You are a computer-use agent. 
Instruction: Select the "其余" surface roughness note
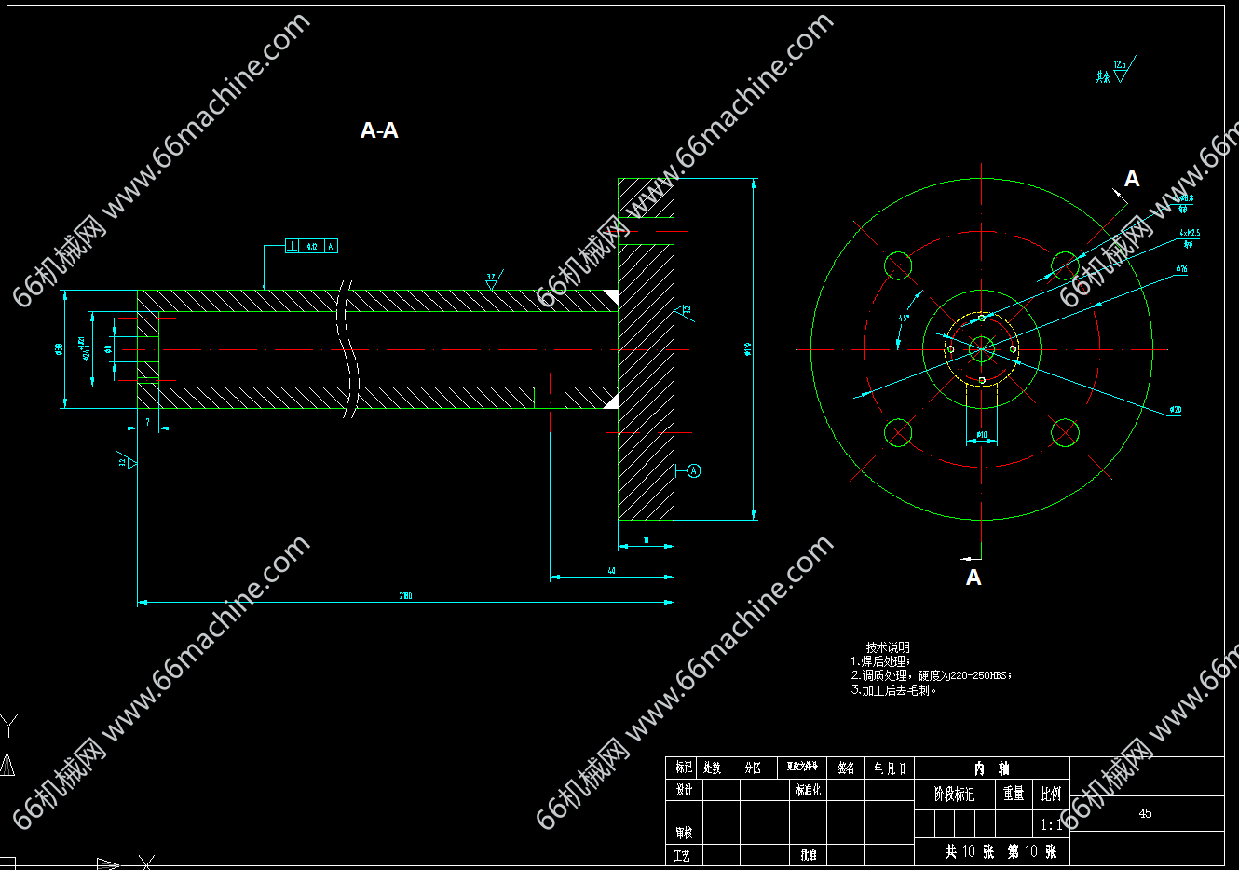click(x=1103, y=77)
